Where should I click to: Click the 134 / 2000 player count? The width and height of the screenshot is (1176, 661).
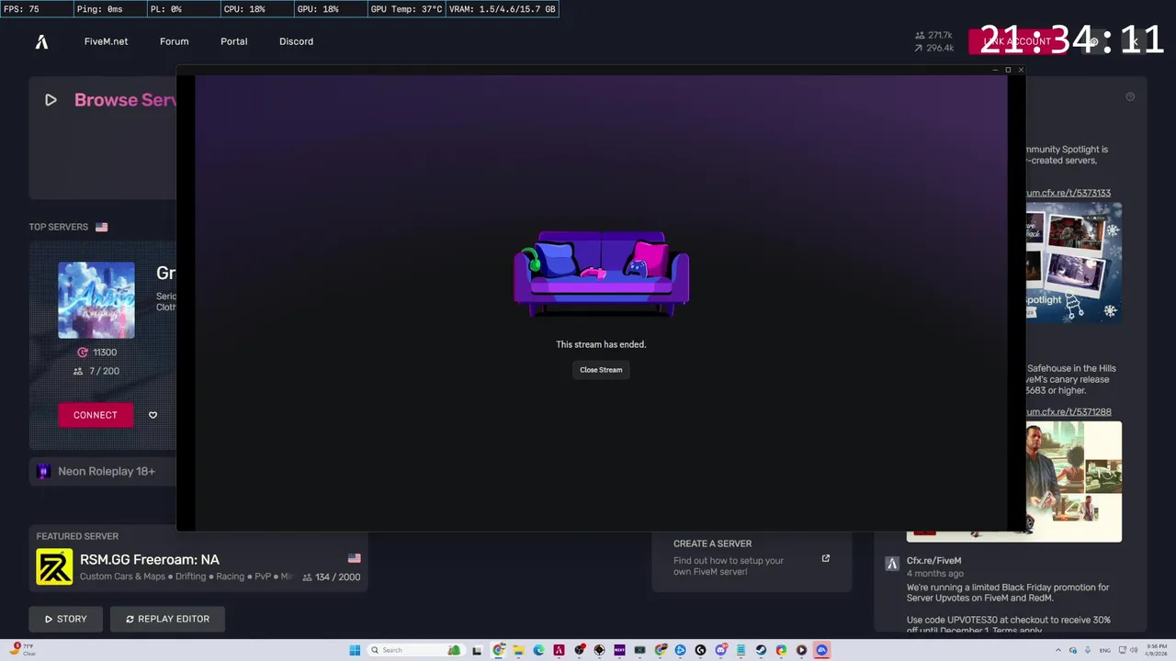point(332,577)
